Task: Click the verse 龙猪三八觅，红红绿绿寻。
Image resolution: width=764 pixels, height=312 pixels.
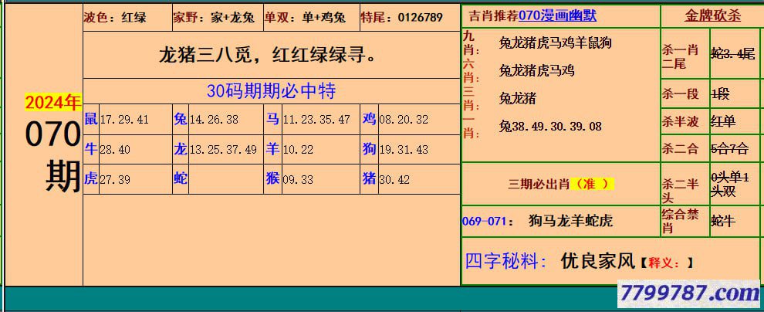Action: (272, 55)
